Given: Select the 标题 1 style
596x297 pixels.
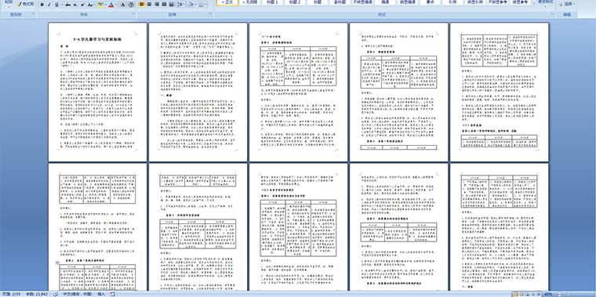Looking at the screenshot, I should 272,2.
